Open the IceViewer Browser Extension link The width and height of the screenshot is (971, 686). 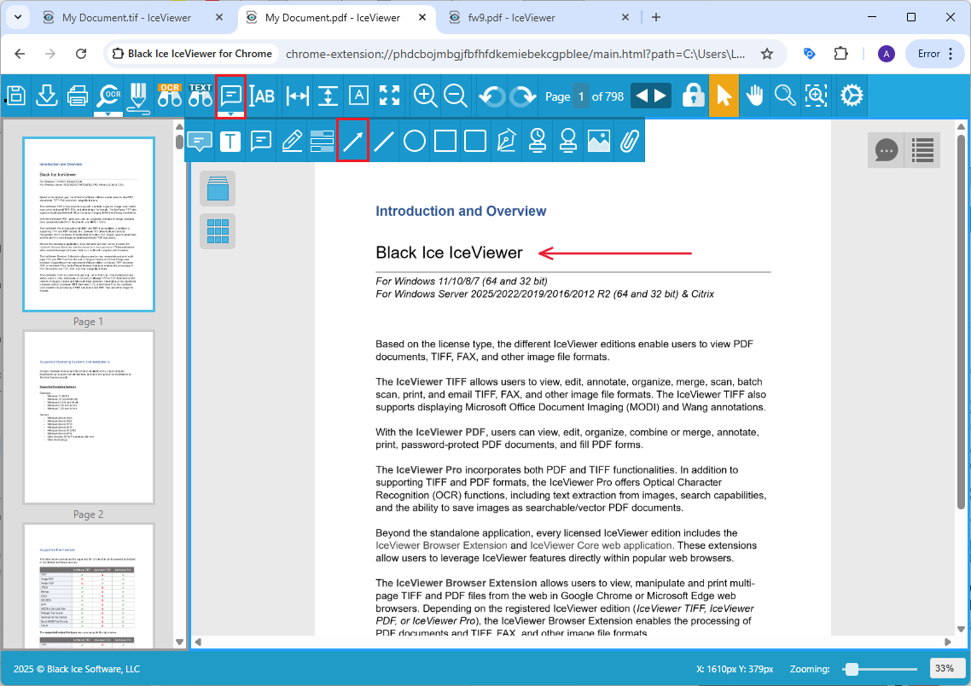coord(441,545)
